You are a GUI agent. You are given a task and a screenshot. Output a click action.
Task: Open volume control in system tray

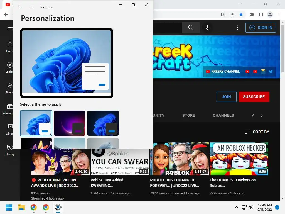tap(251, 207)
